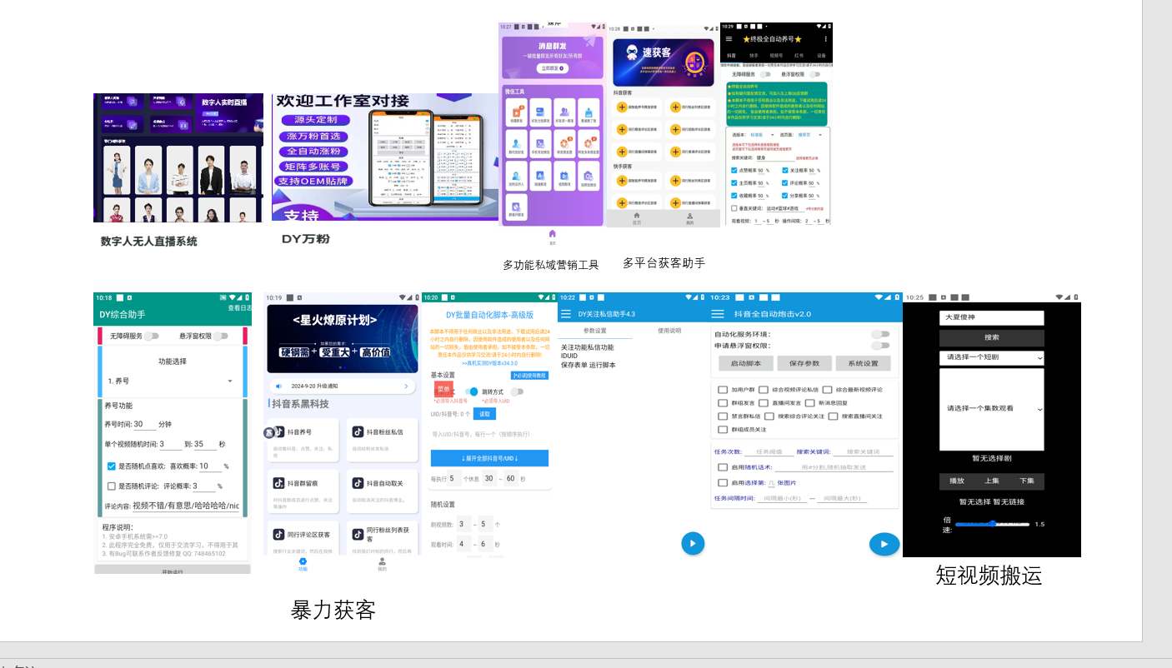This screenshot has height=668, width=1172.
Task: Enable 是否随机评论 checkbox
Action: 112,486
